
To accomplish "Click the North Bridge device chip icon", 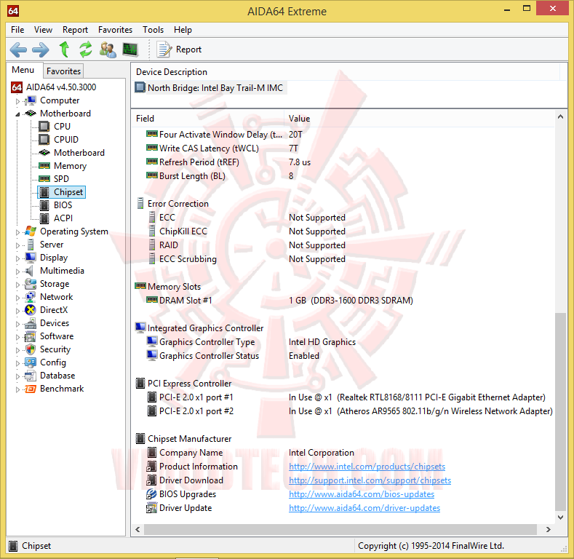I will coord(140,87).
